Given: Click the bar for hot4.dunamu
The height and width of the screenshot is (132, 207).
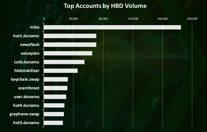Looking at the screenshot, I should pyautogui.click(x=54, y=106).
